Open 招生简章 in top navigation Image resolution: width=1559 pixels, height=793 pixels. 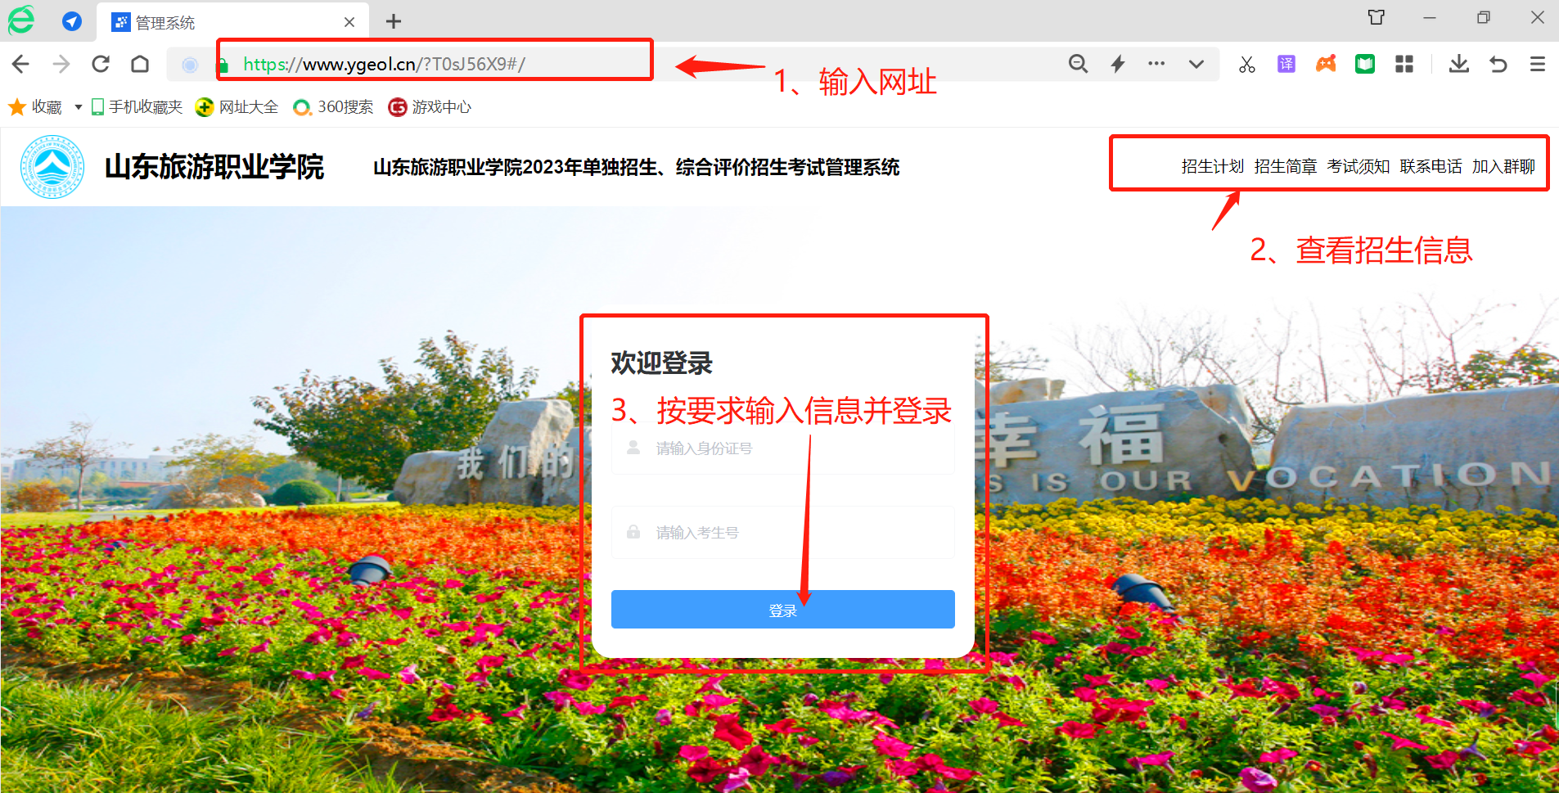click(1286, 167)
